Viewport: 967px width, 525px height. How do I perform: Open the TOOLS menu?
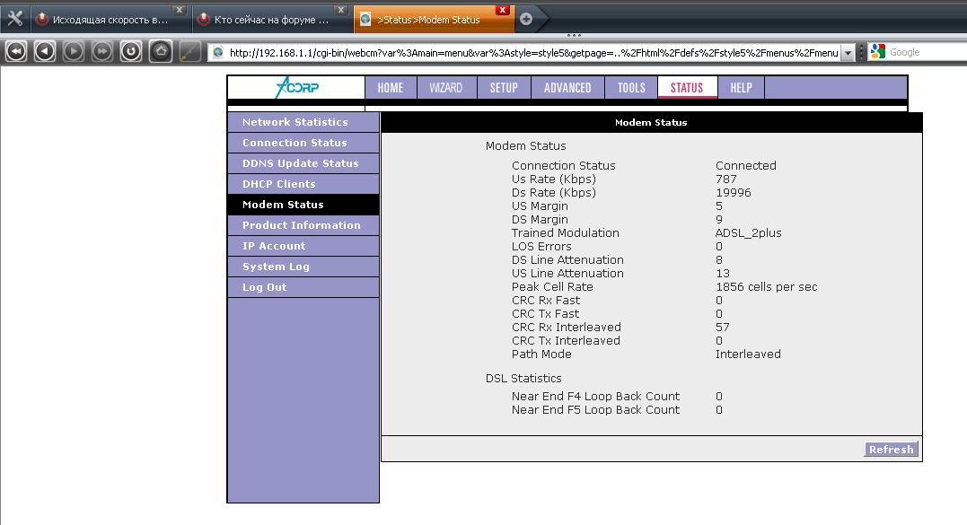(x=631, y=88)
